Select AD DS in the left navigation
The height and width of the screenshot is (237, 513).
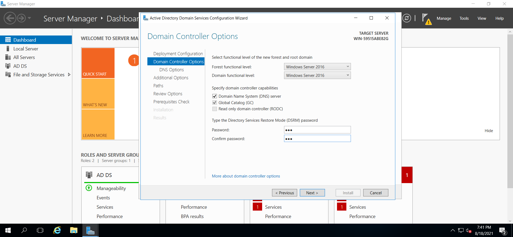(x=36, y=66)
